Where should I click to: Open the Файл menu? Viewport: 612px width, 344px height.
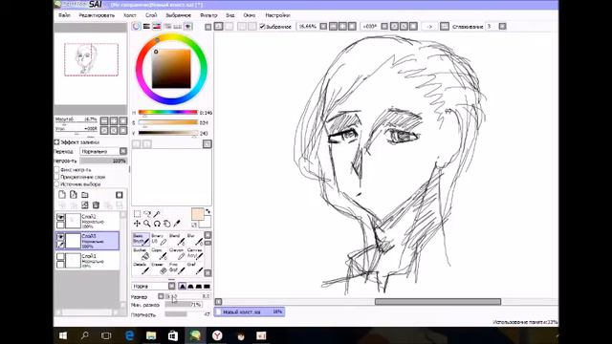65,15
